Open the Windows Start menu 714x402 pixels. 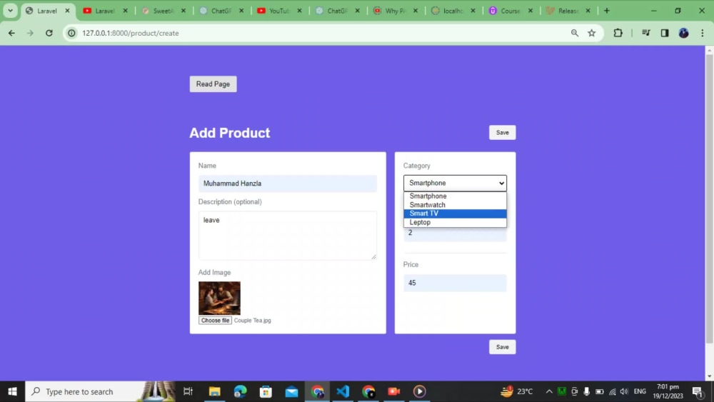coord(12,391)
